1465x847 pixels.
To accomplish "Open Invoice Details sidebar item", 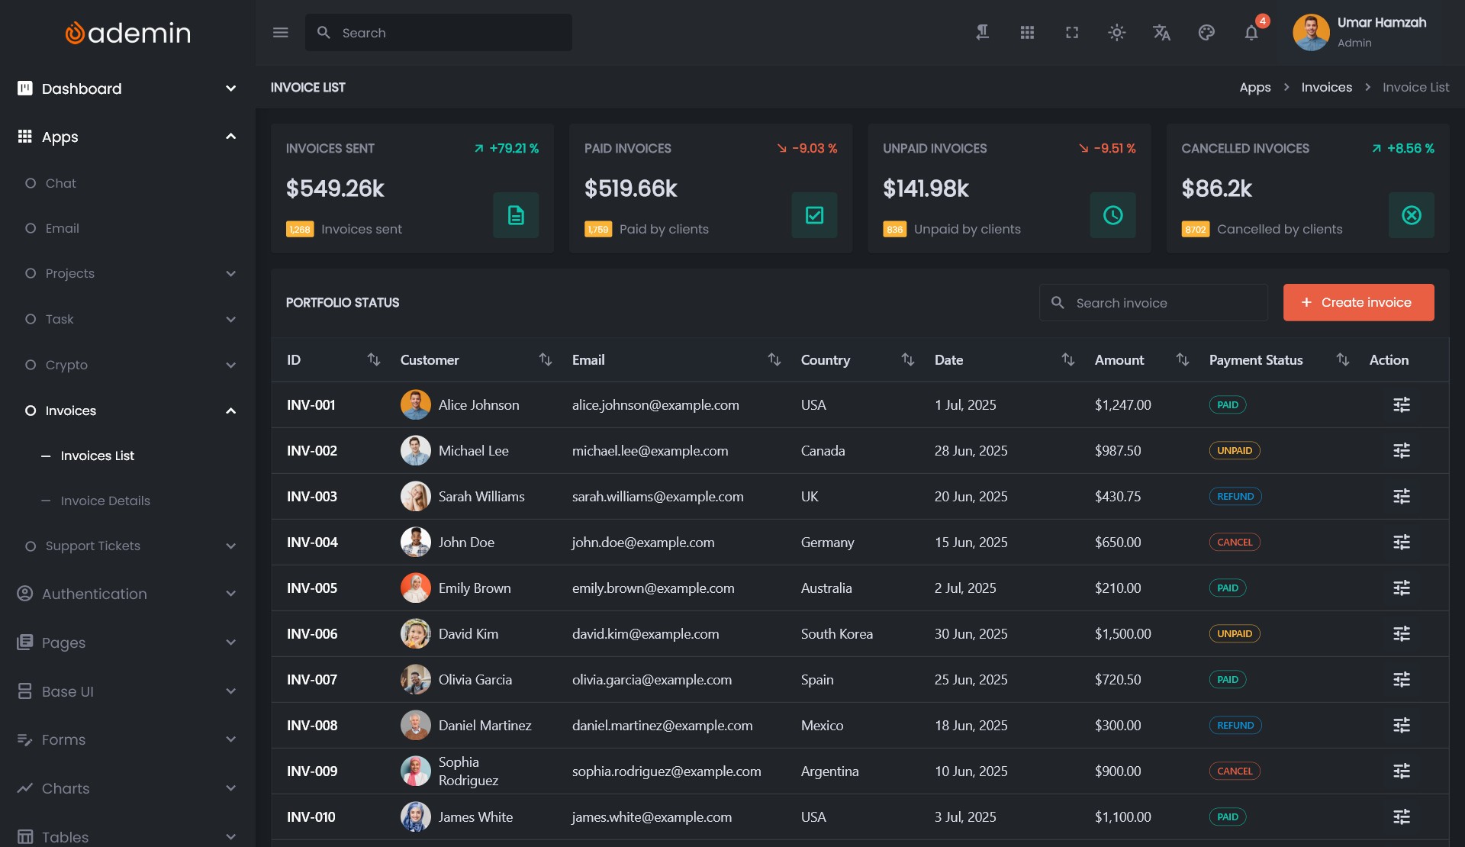I will tap(105, 501).
